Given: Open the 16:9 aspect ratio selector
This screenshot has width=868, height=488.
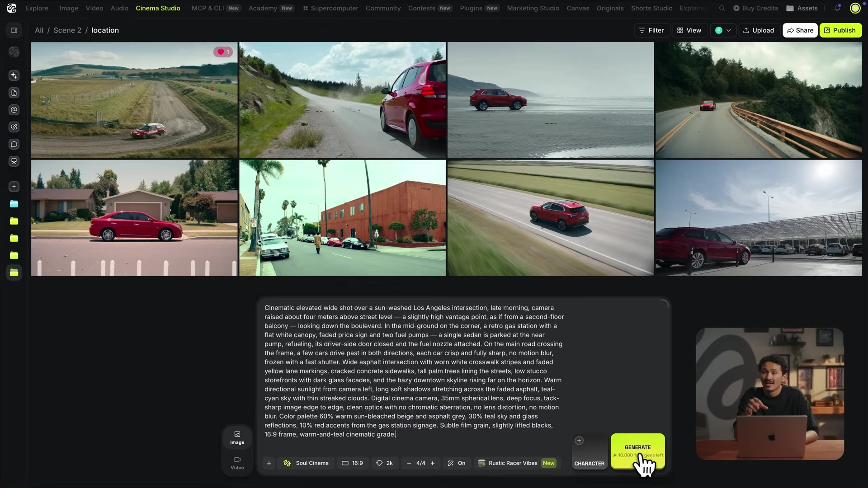Looking at the screenshot, I should 352,463.
